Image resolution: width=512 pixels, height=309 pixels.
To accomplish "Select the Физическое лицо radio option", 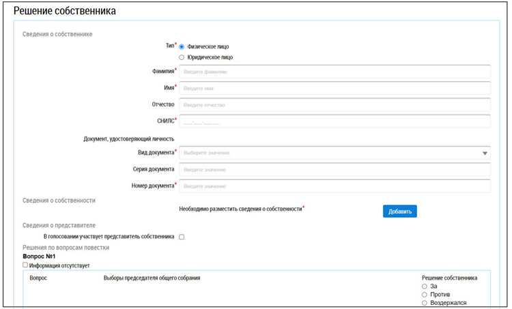I will pyautogui.click(x=182, y=46).
